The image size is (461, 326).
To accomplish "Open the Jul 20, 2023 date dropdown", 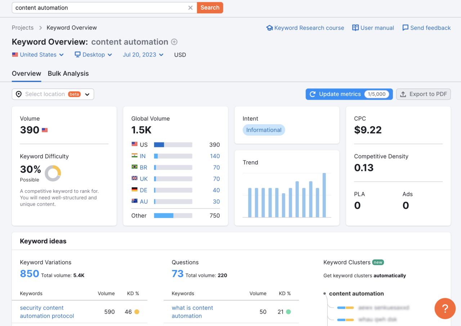I will tap(143, 55).
